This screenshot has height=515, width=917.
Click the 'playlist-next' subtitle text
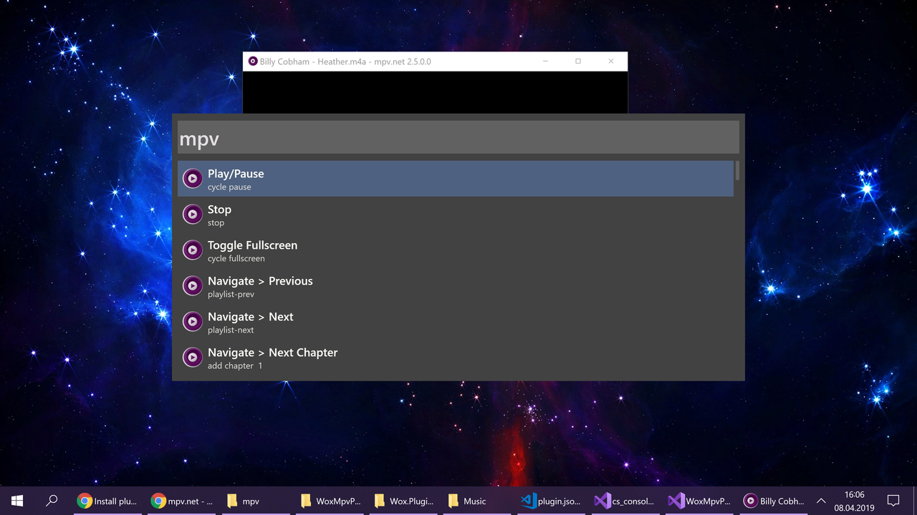tap(231, 330)
